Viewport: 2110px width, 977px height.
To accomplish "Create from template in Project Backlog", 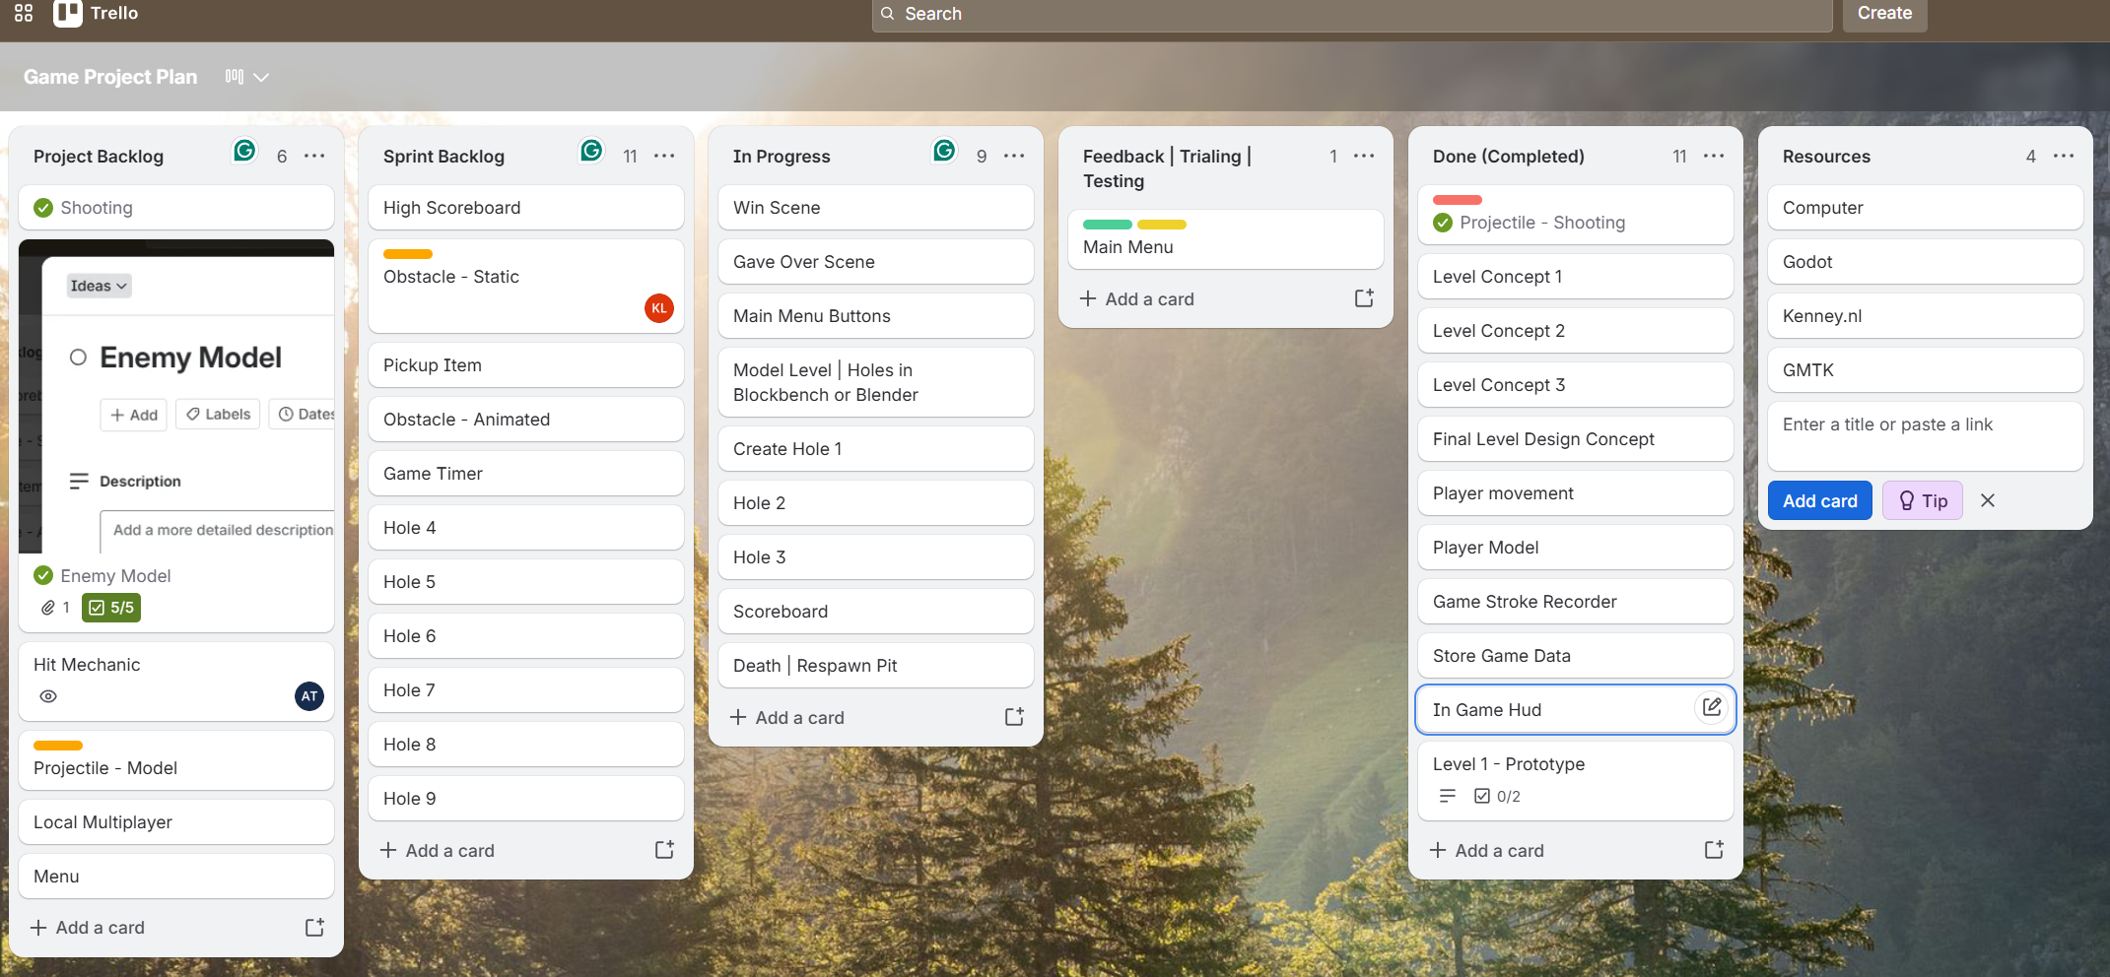I will click(314, 927).
